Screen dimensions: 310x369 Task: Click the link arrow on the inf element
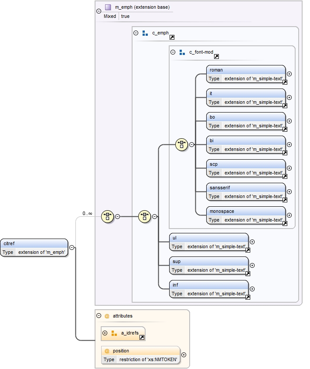248,297
